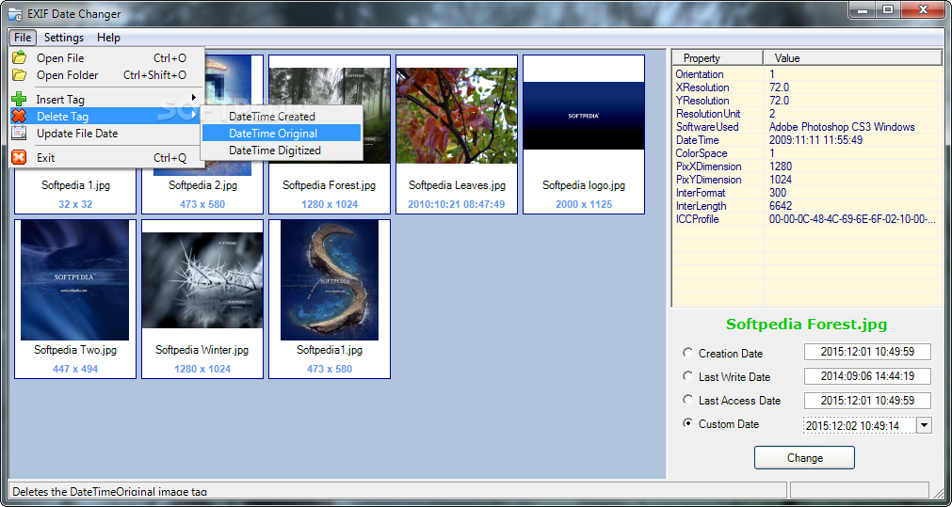This screenshot has height=507, width=952.
Task: Select DateTime Created in submenu
Action: click(282, 117)
